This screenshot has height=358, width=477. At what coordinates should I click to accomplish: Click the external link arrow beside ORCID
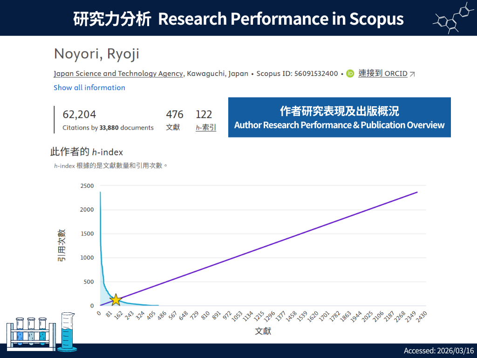pos(412,74)
